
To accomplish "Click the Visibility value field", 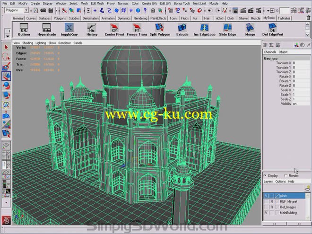I will point(301,104).
